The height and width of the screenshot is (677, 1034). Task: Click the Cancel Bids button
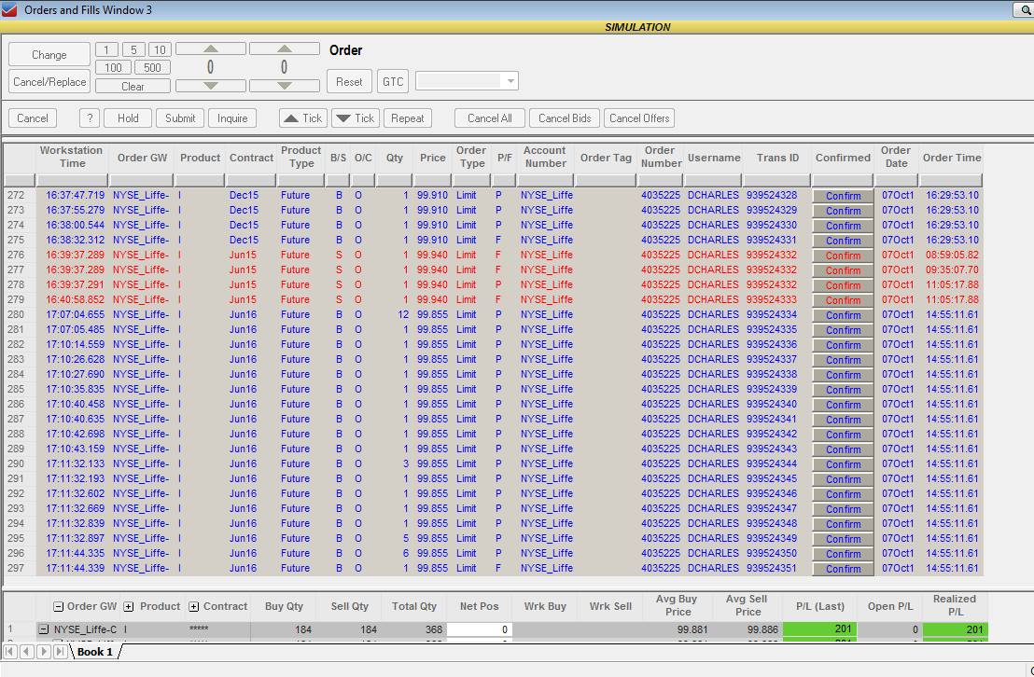(x=565, y=118)
